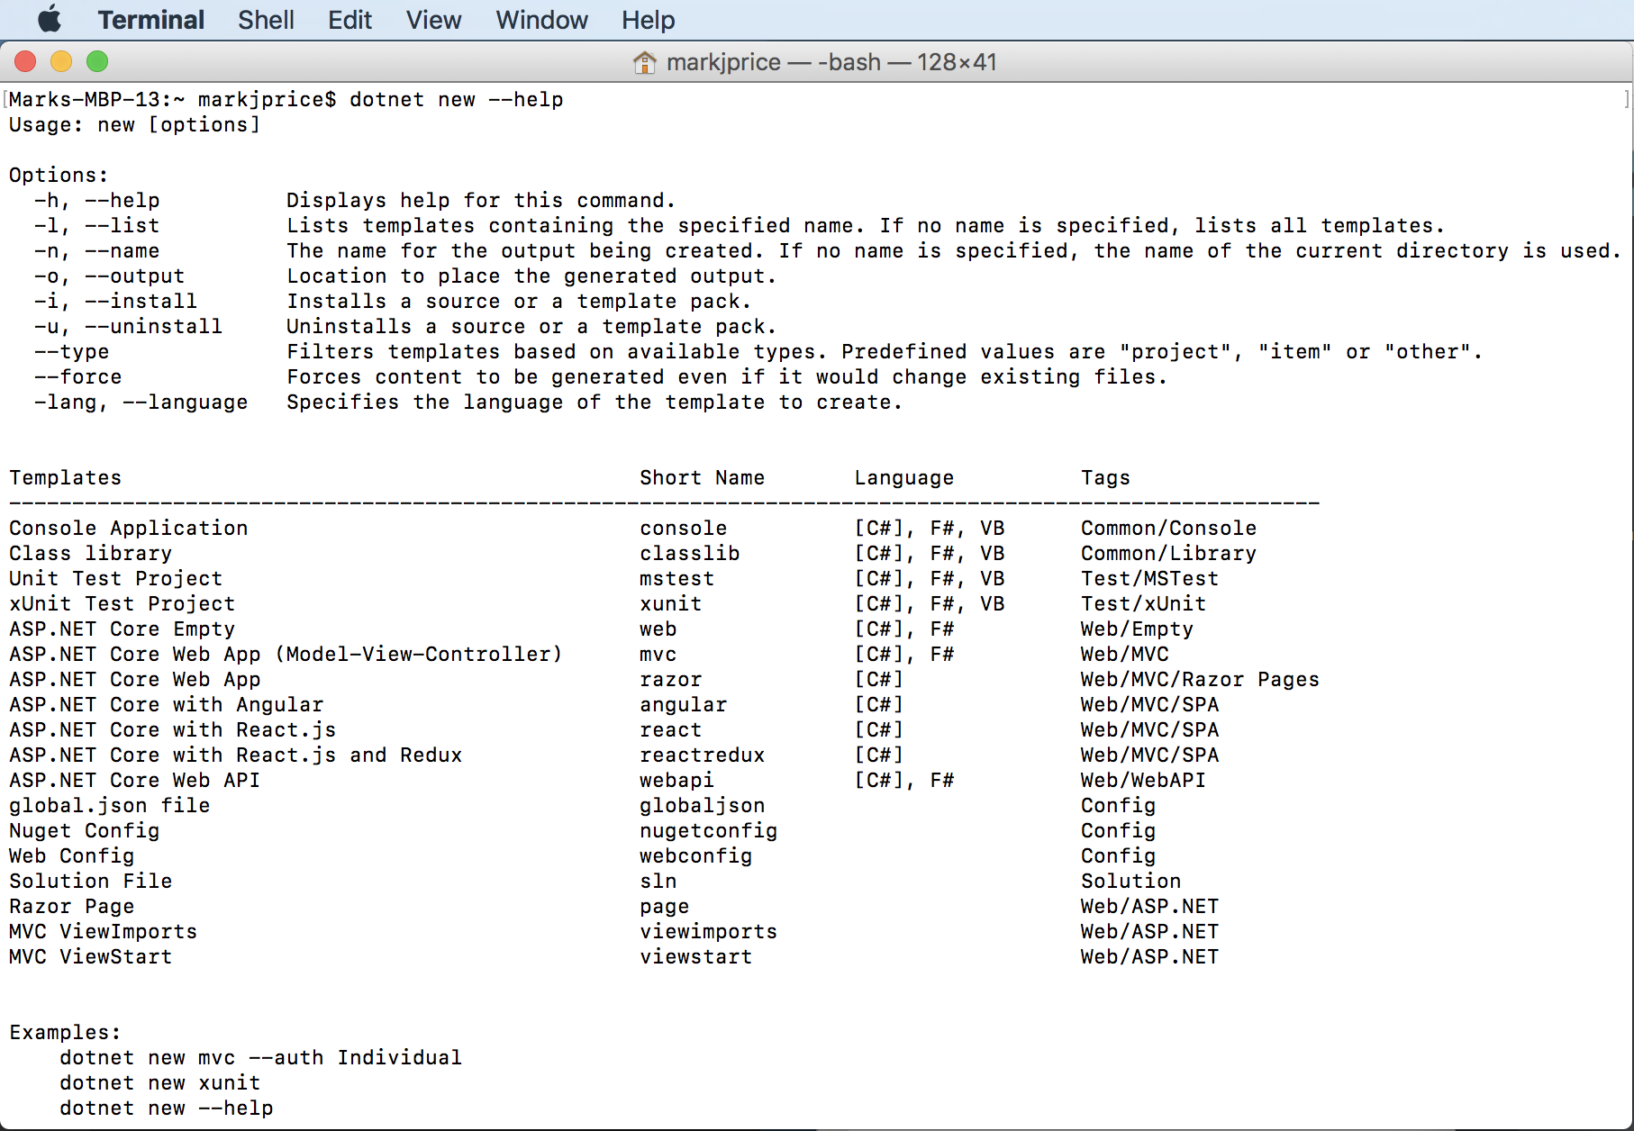Click the yellow minimize window button
The height and width of the screenshot is (1131, 1634).
(x=61, y=61)
